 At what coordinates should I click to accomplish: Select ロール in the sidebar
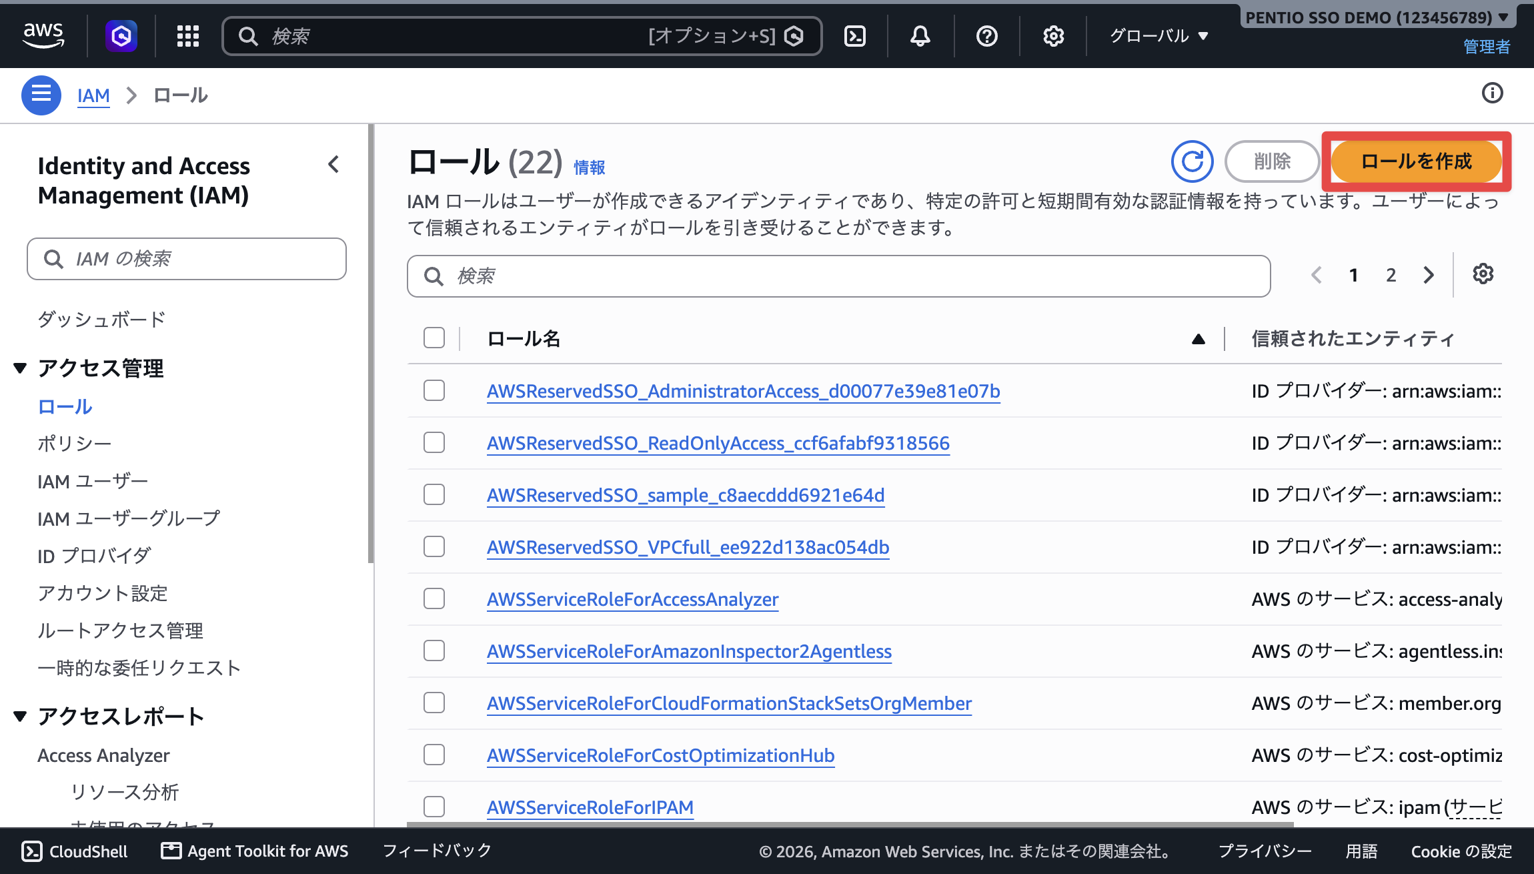pos(65,406)
